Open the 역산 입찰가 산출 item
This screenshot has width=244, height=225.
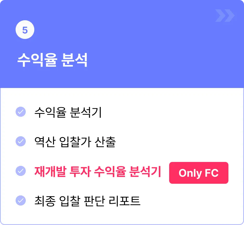75,142
